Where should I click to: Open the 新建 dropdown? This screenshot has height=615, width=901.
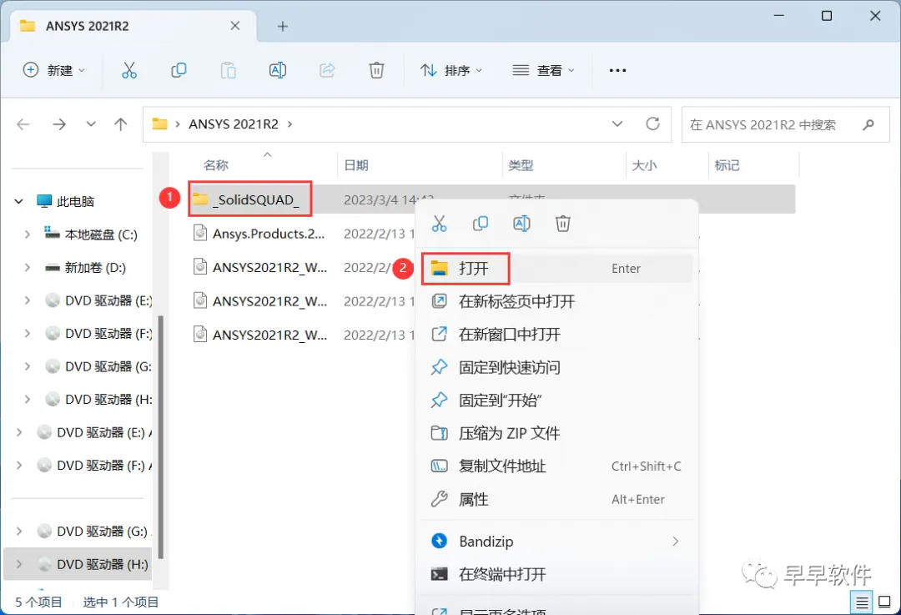pos(54,70)
